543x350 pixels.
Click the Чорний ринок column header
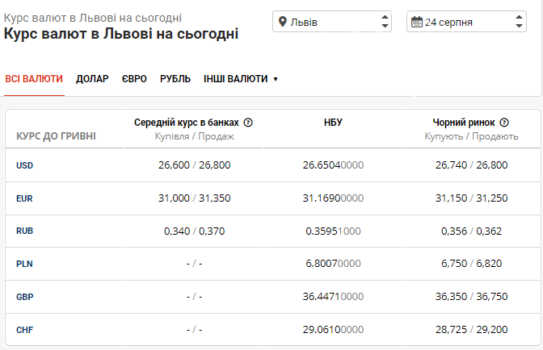[464, 123]
